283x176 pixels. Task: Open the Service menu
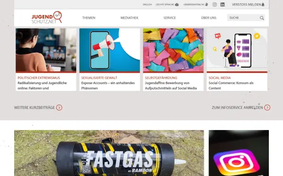(169, 18)
